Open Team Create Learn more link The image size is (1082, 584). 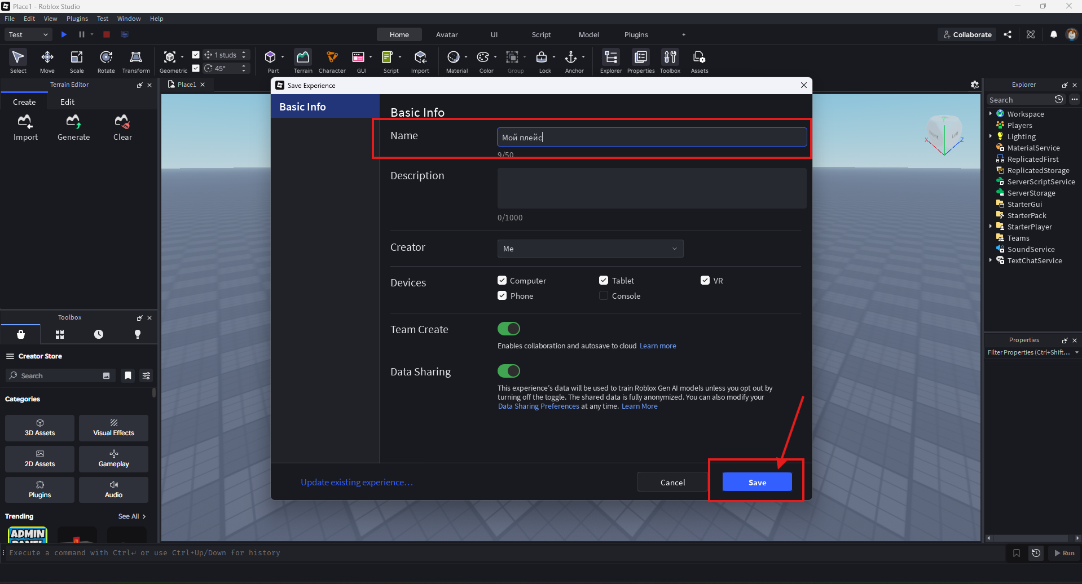pyautogui.click(x=658, y=346)
